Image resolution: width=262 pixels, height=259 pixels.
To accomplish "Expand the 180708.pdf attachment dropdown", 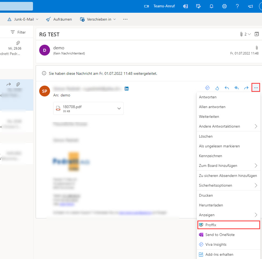I will (119, 108).
